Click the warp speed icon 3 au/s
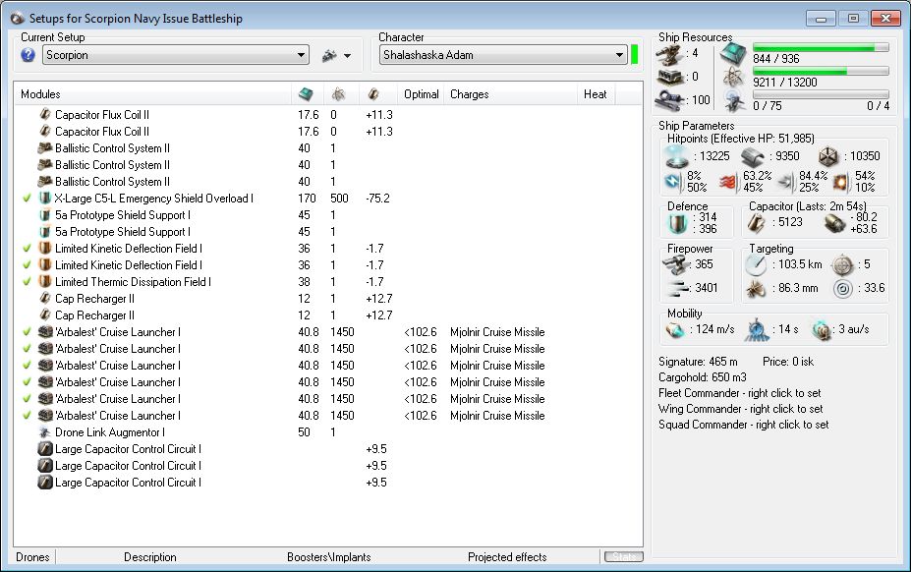911x572 pixels. coord(822,330)
